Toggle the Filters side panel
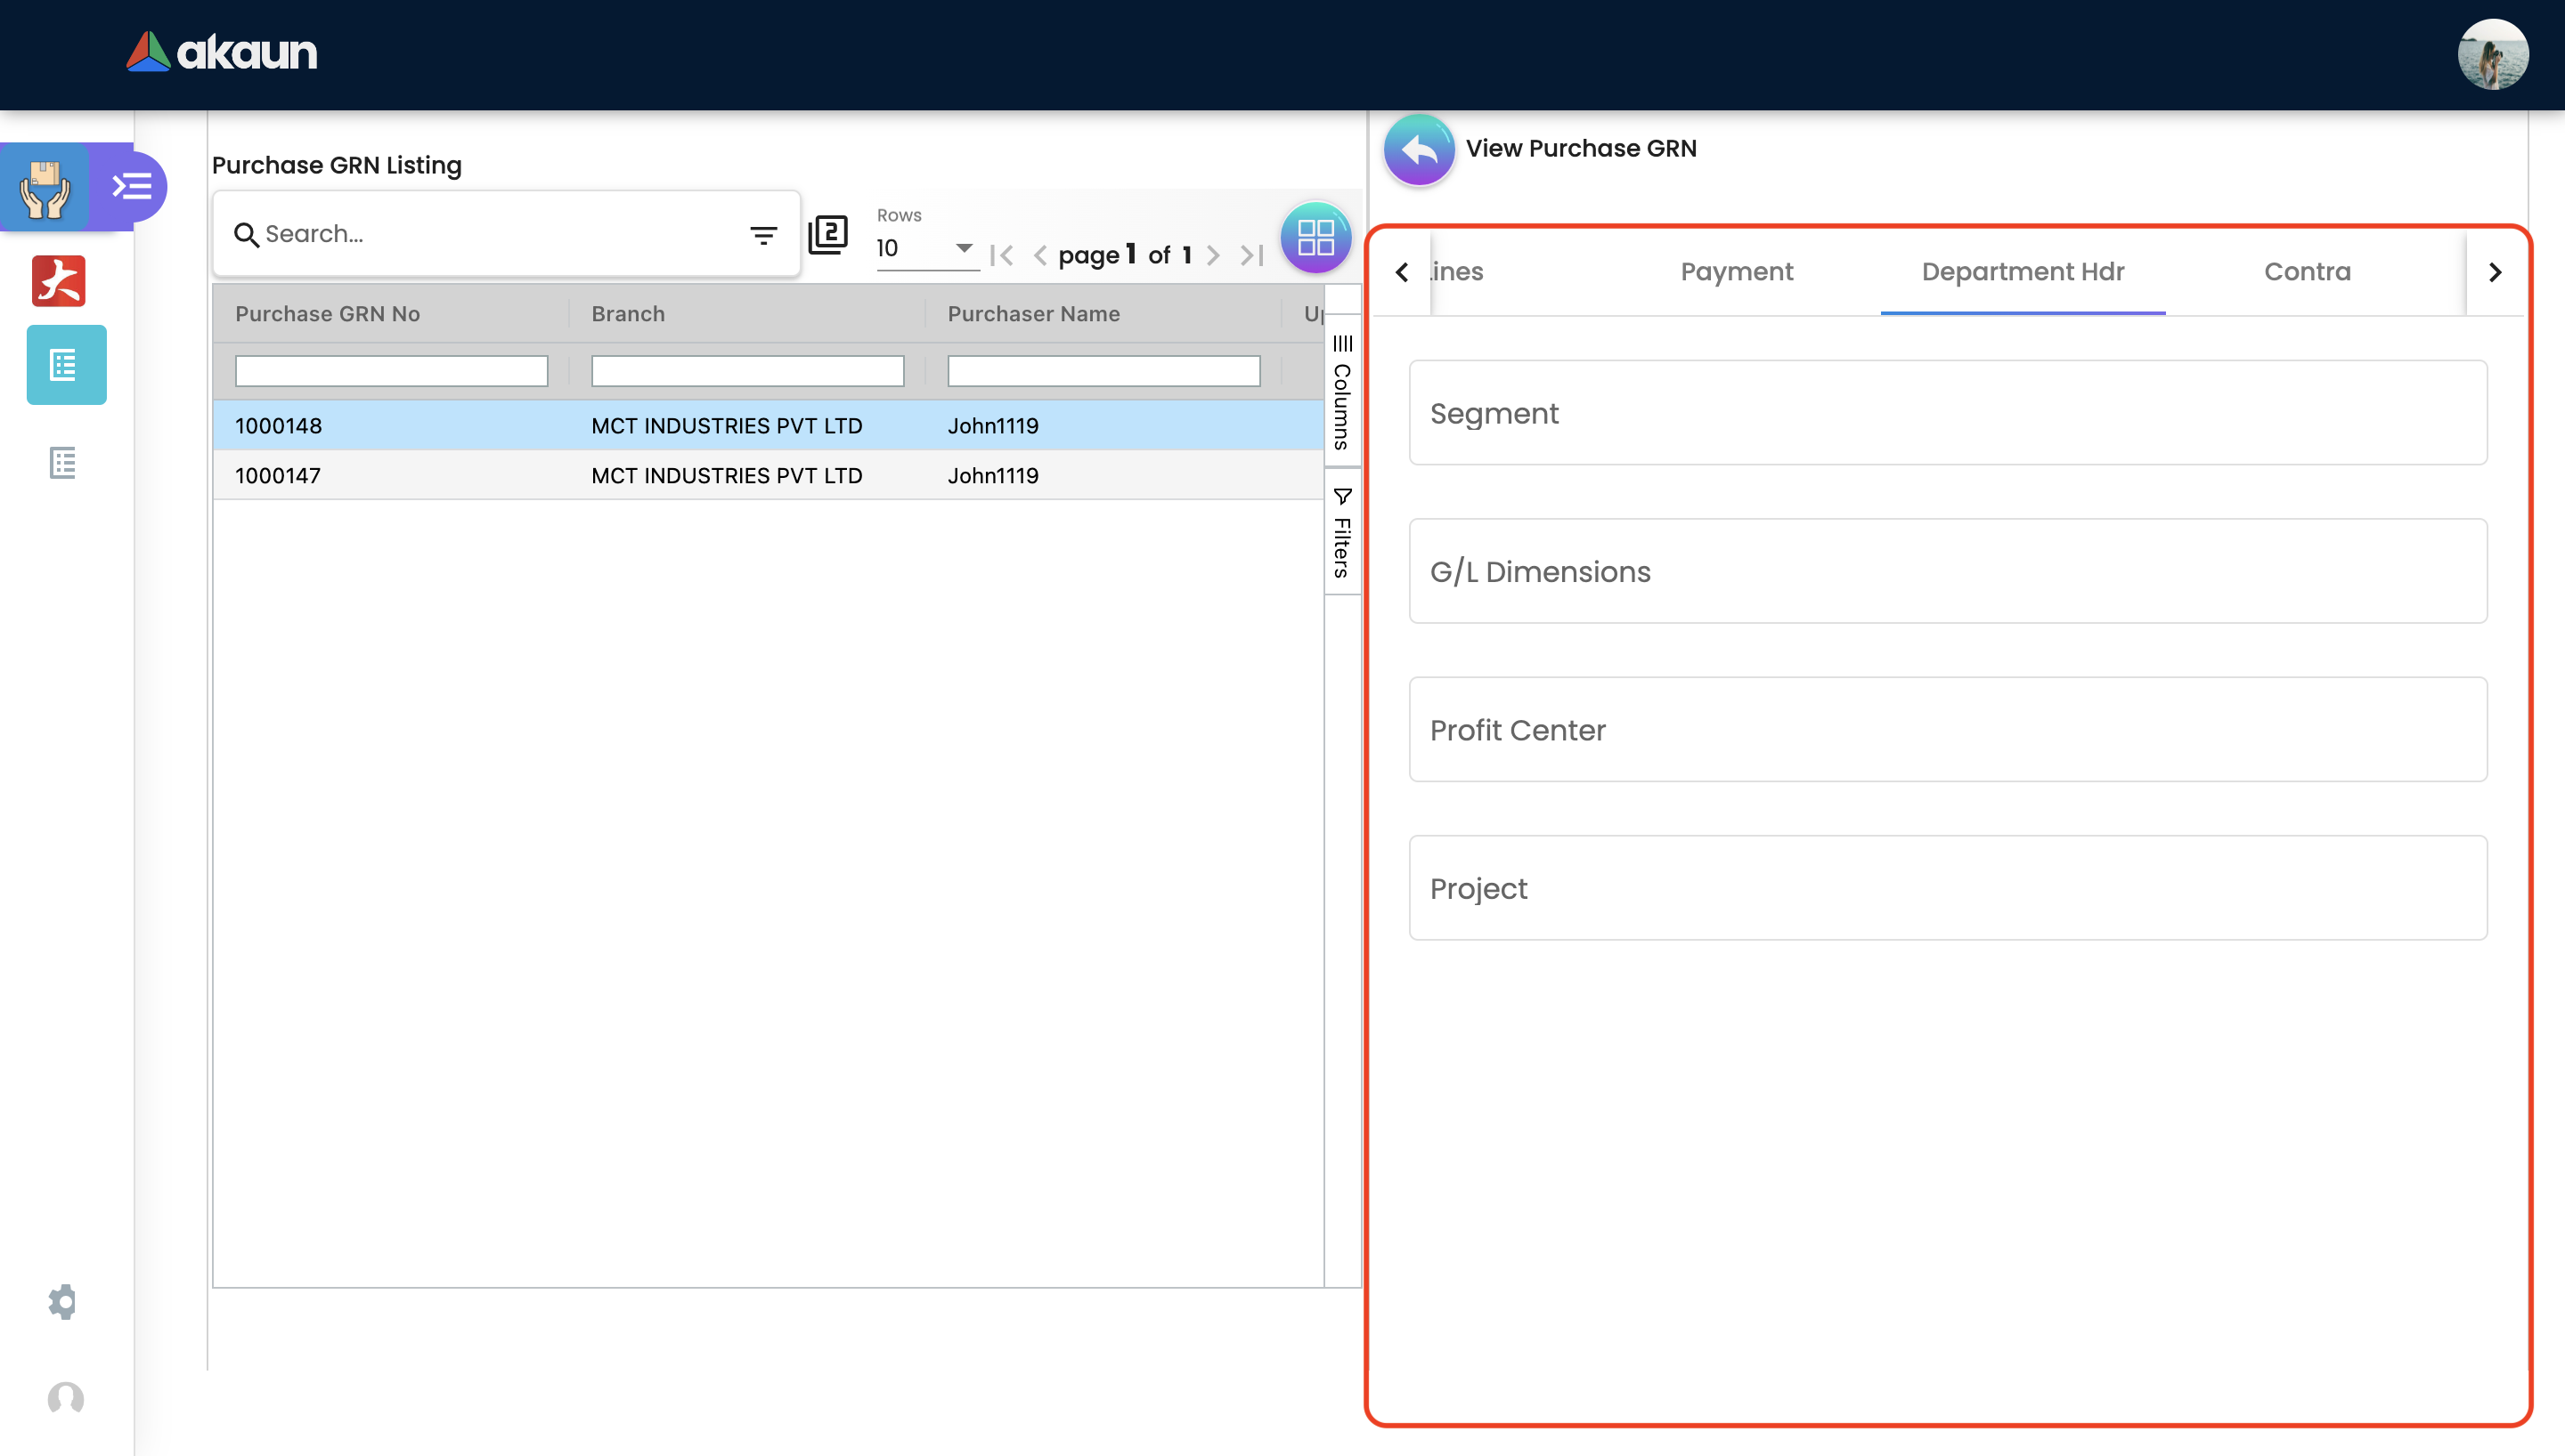2565x1456 pixels. [x=1342, y=533]
